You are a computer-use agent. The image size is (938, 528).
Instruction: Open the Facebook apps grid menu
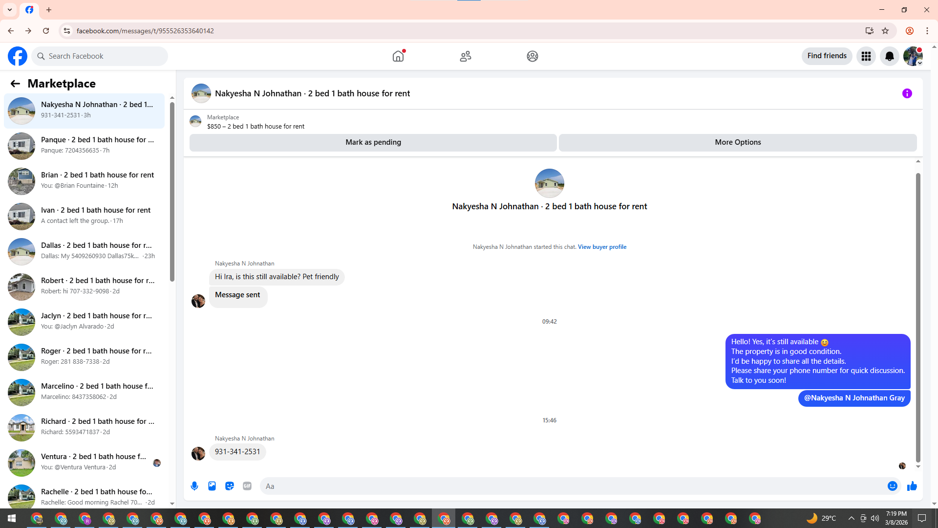866,56
